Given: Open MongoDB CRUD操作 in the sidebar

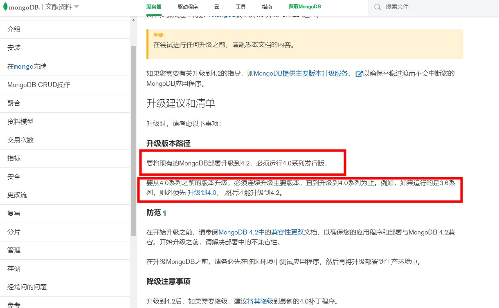Looking at the screenshot, I should 65,85.
